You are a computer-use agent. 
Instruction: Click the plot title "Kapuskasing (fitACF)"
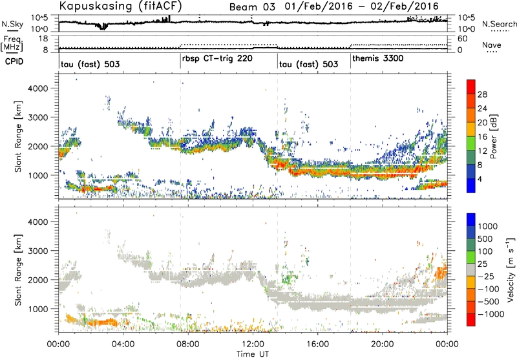121,6
